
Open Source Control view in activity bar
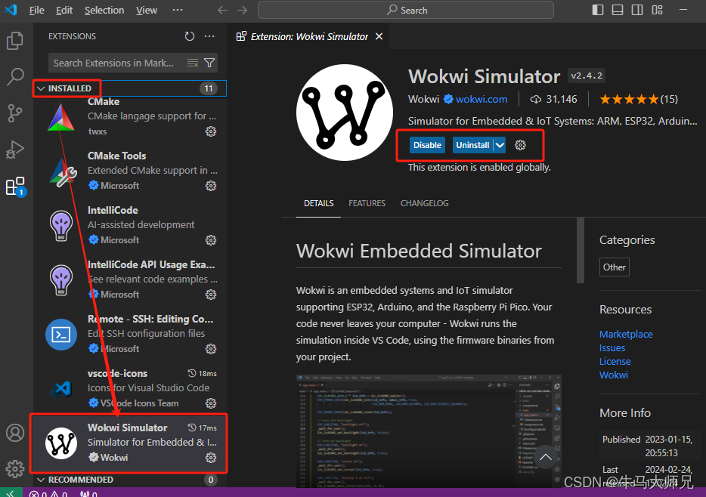[x=15, y=113]
